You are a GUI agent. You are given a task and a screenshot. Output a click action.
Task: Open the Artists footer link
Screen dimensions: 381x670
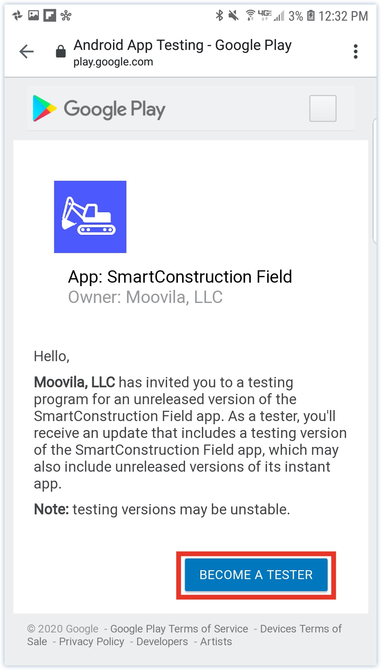216,641
